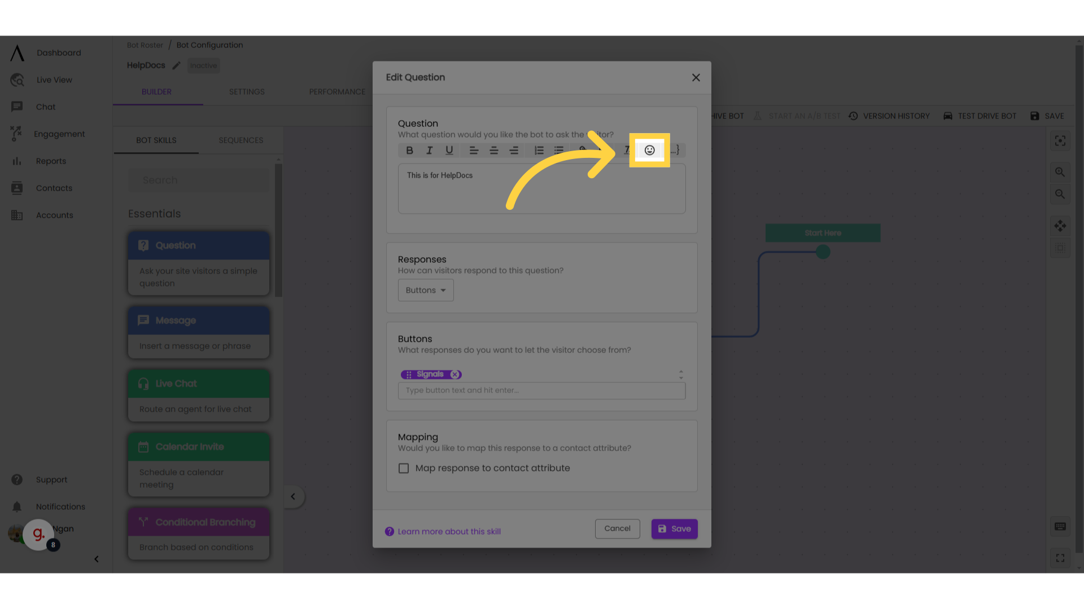Switch to the SEQUENCES tab
The image size is (1084, 609).
(x=241, y=140)
